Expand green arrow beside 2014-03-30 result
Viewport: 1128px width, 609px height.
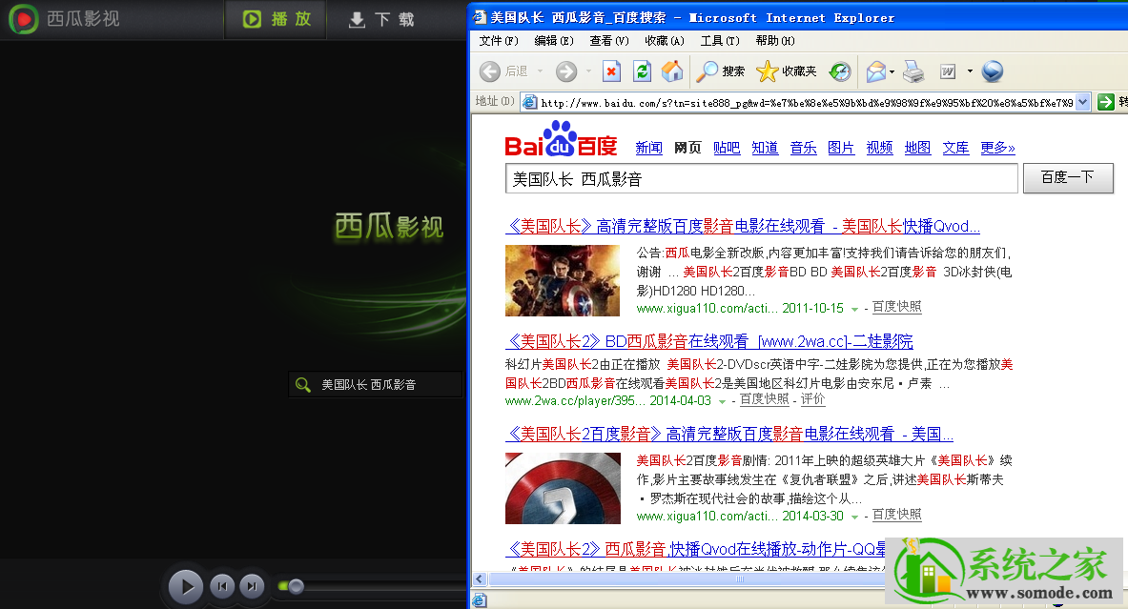tap(854, 517)
